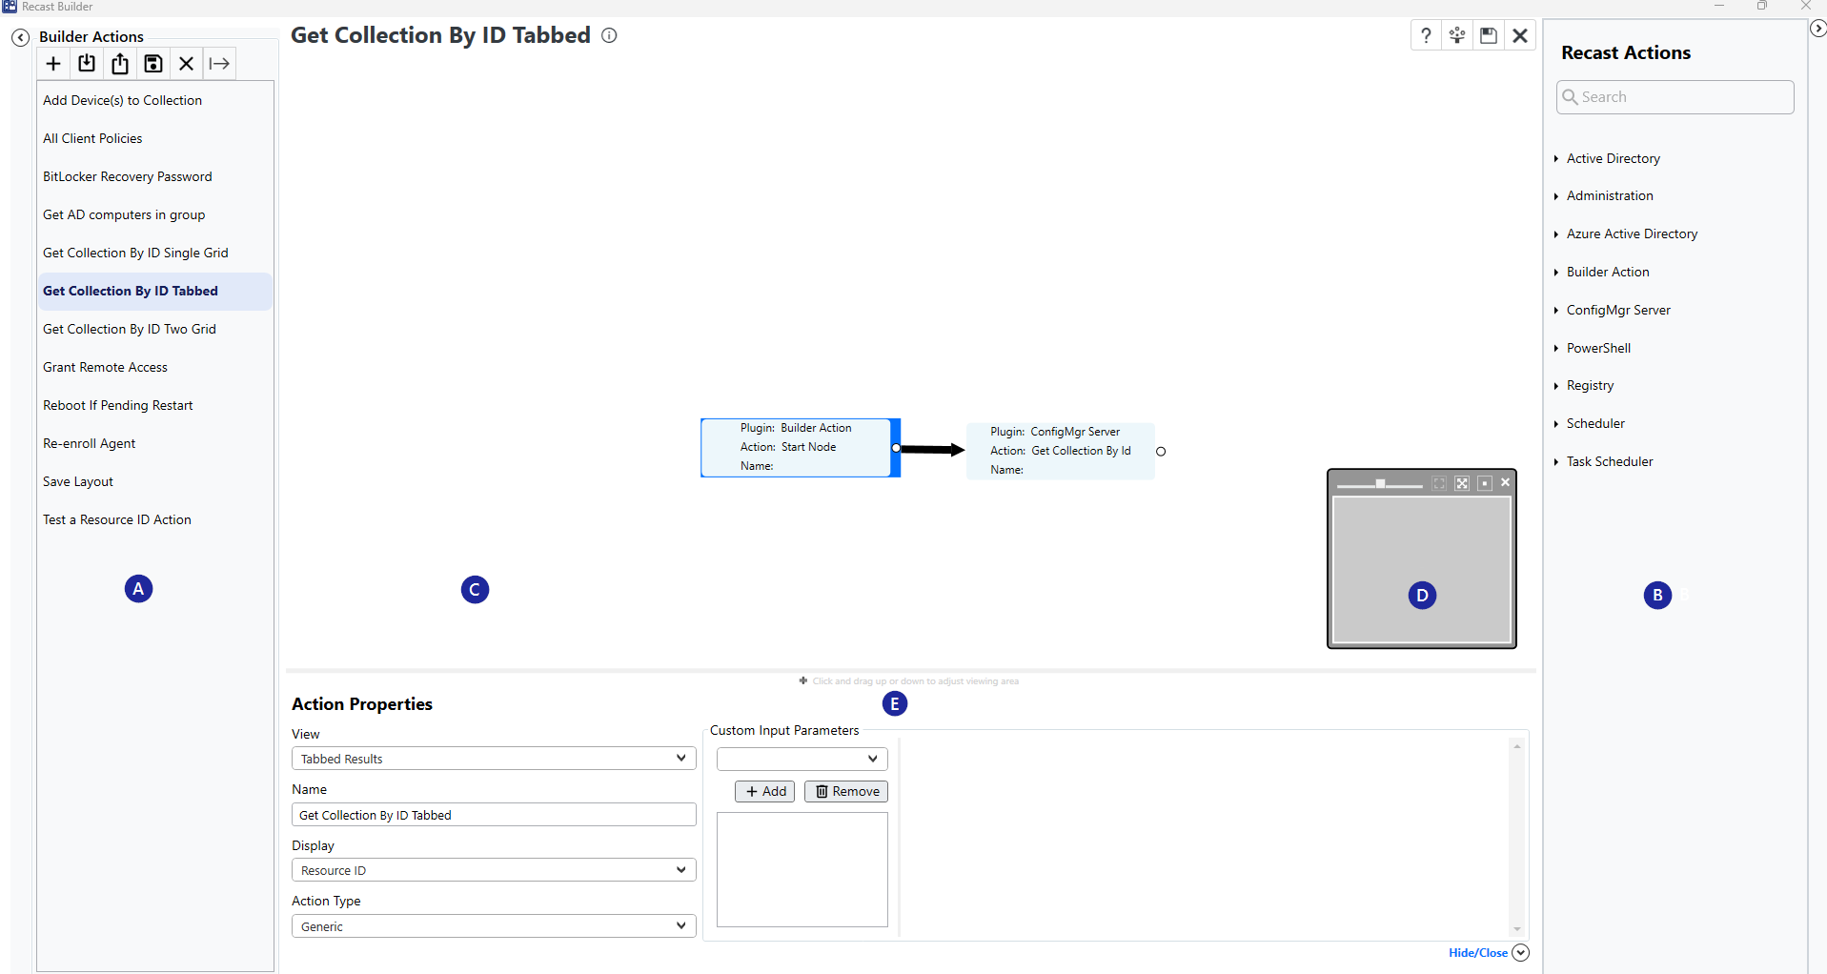The width and height of the screenshot is (1827, 974).
Task: Select BitLocker Recovery Password action
Action: [x=155, y=176]
